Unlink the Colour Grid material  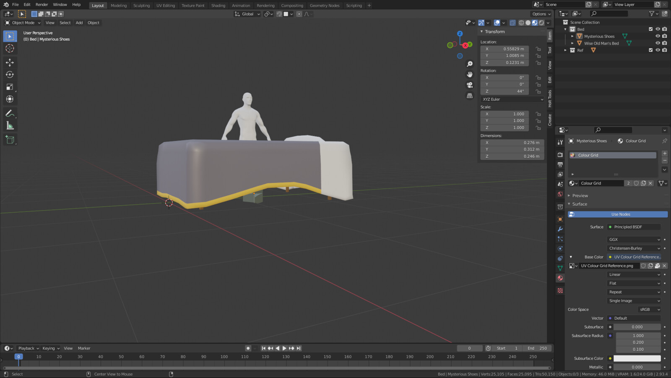[650, 183]
